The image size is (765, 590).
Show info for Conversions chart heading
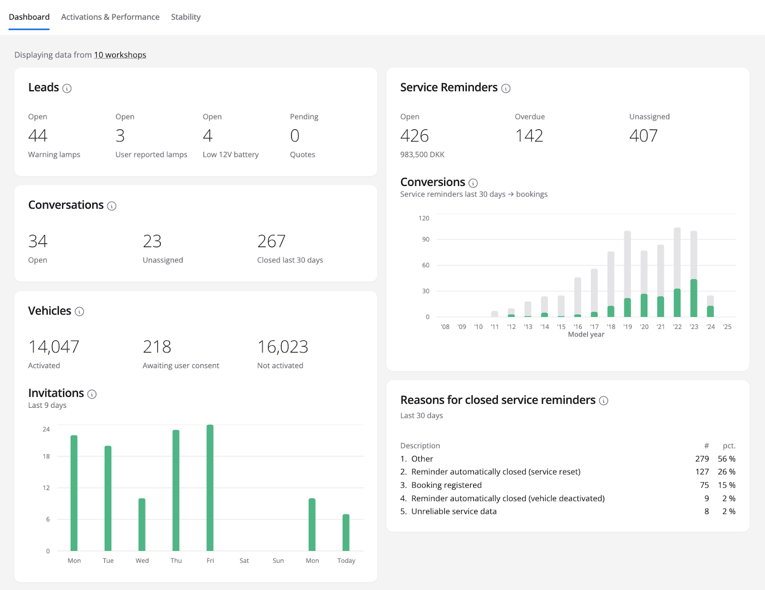(473, 183)
